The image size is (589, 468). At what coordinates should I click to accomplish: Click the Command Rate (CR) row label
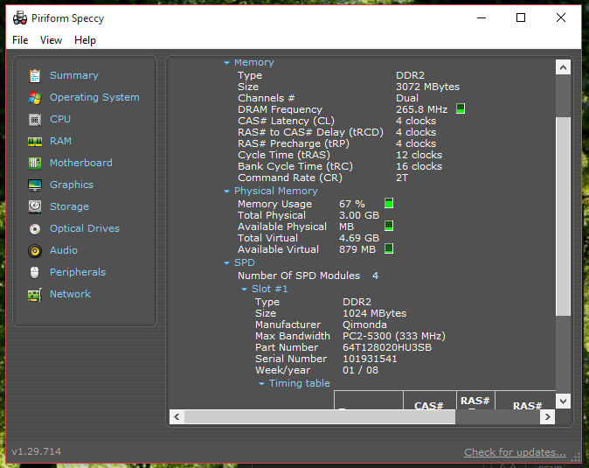[290, 178]
